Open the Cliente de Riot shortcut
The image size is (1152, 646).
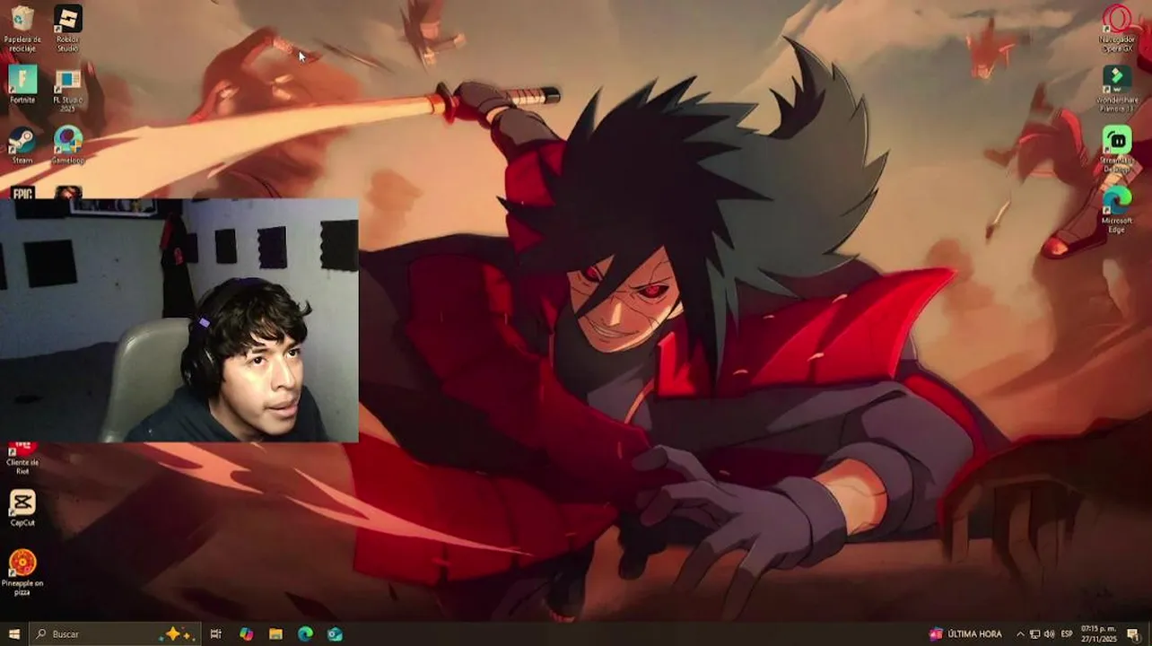22,458
